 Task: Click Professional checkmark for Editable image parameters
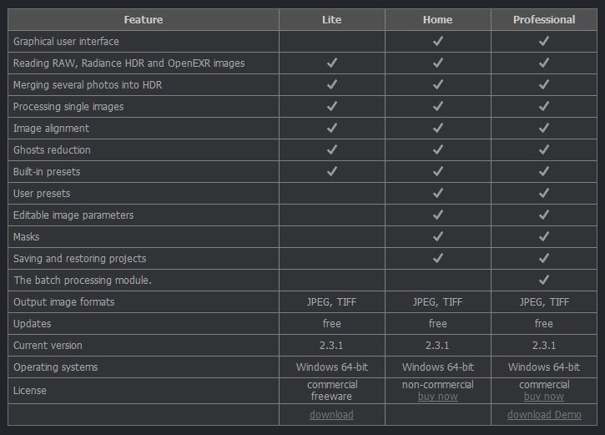[544, 215]
